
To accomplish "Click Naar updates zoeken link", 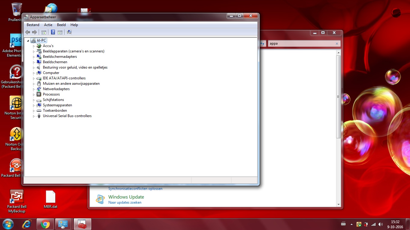I will point(125,202).
